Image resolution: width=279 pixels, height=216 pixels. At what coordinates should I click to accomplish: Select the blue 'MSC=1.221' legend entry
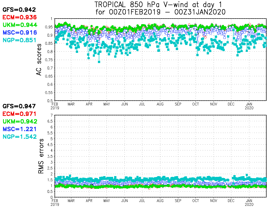(20, 129)
